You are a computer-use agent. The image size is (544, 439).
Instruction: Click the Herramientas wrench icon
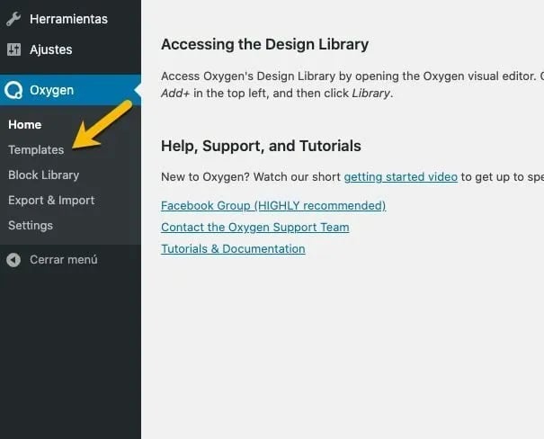[x=13, y=19]
